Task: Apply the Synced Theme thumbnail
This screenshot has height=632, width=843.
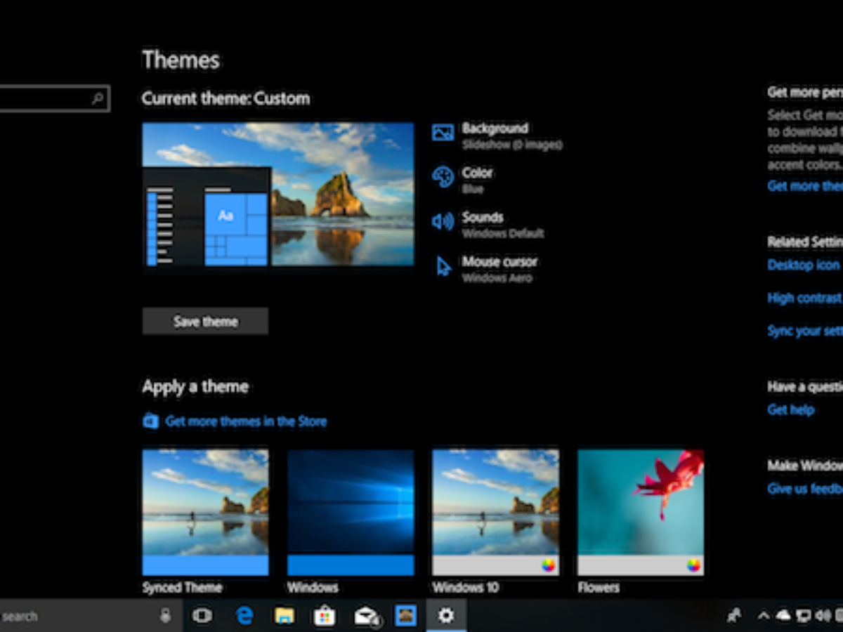Action: point(205,512)
